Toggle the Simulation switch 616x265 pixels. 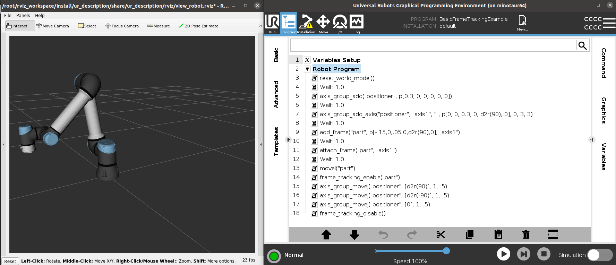point(600,255)
